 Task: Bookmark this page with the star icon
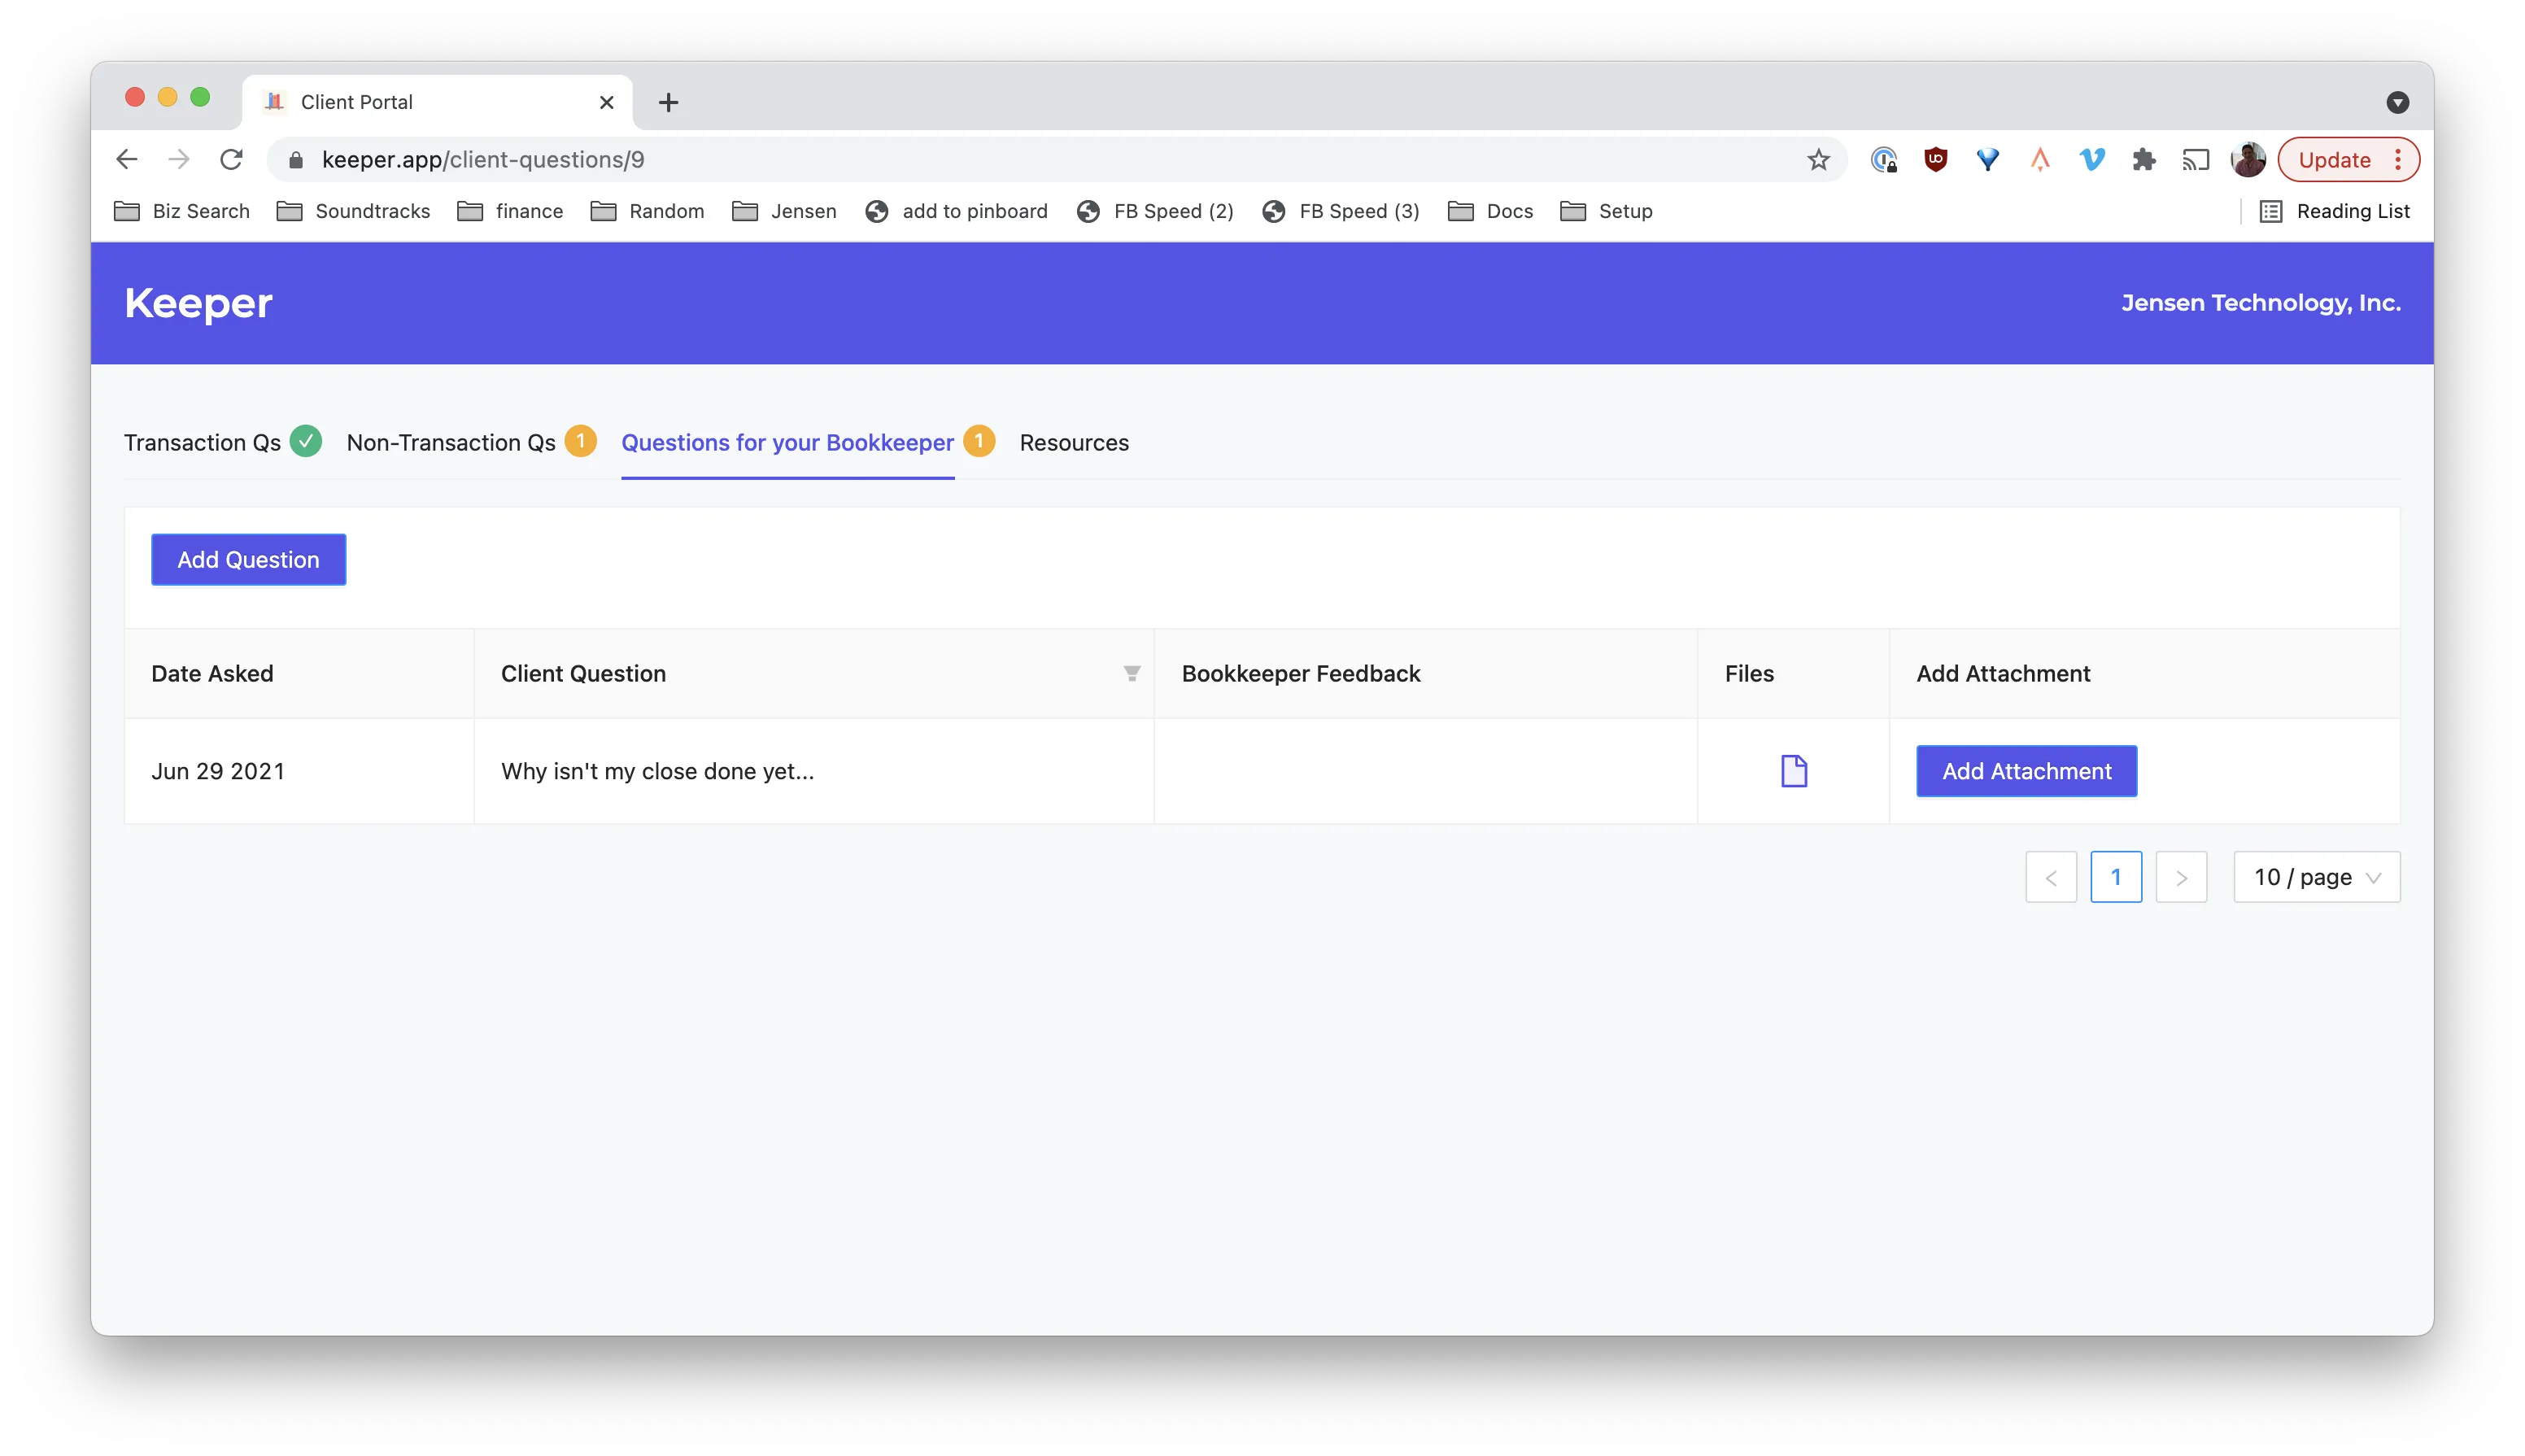(x=1818, y=160)
